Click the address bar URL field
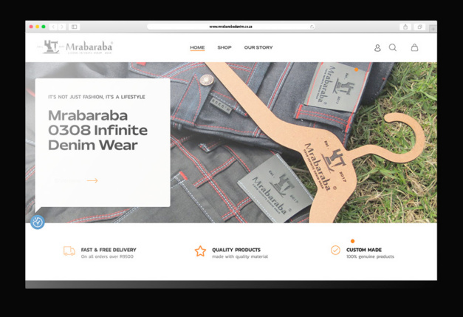The image size is (463, 317). click(x=231, y=27)
